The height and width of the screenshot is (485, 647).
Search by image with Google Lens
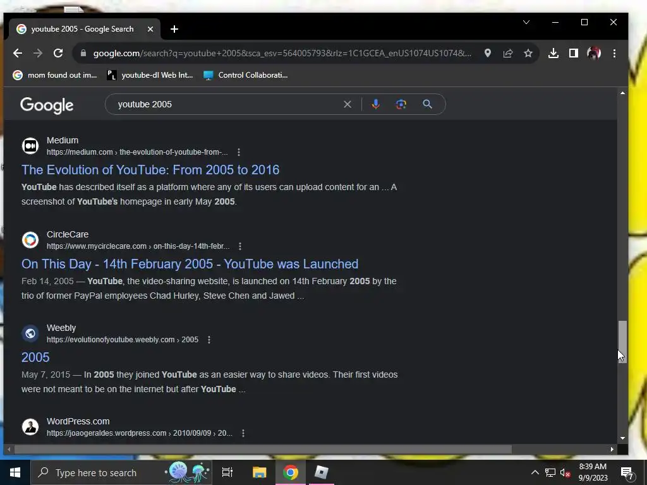pyautogui.click(x=401, y=104)
